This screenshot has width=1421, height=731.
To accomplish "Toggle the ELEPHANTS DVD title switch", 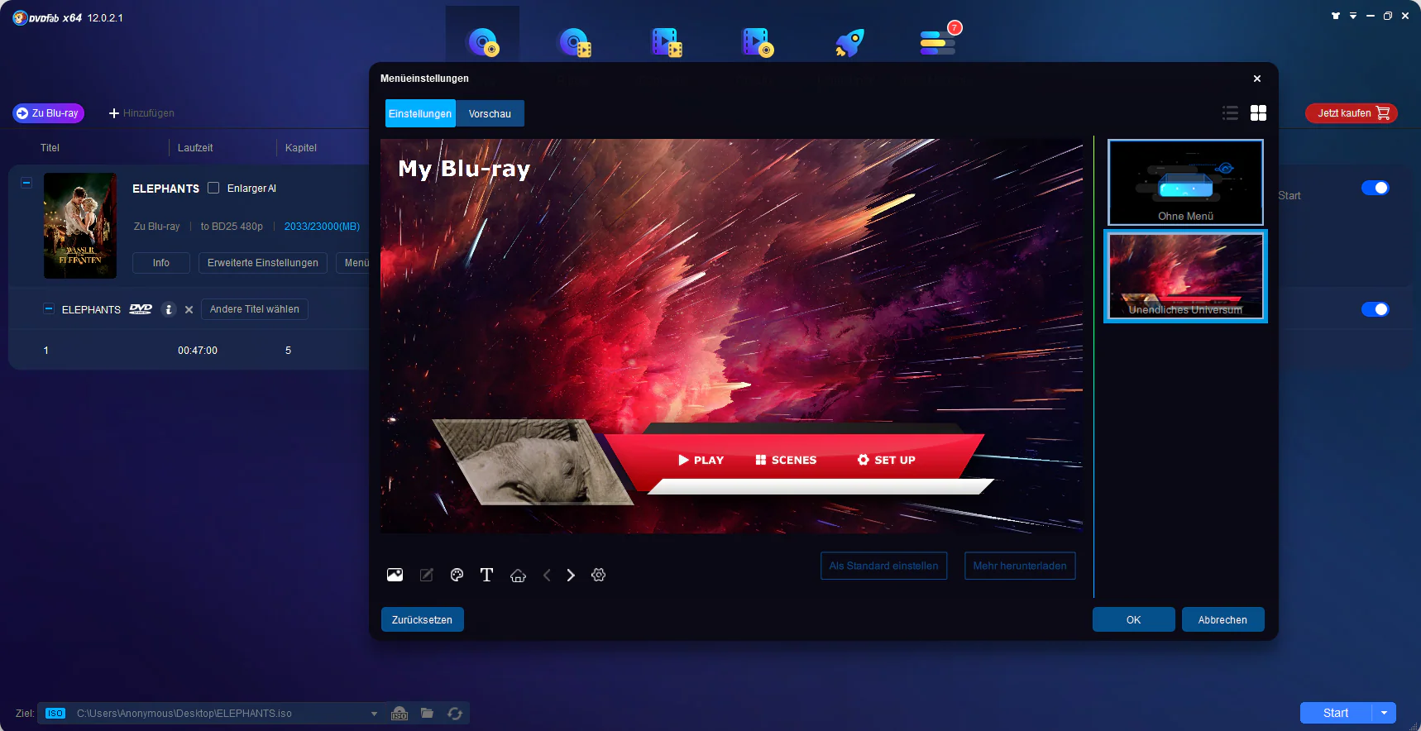I will coord(1375,309).
